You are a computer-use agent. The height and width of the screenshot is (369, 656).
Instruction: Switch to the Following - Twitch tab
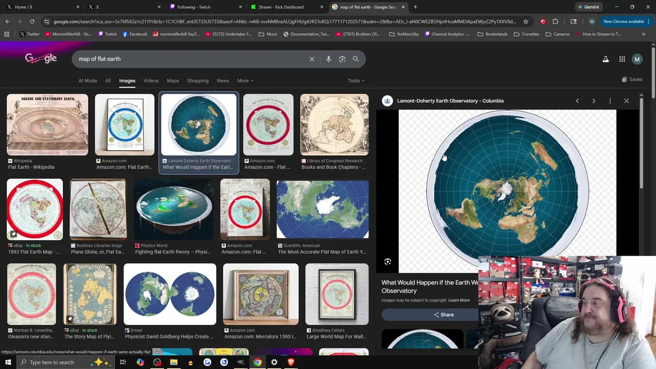(204, 7)
